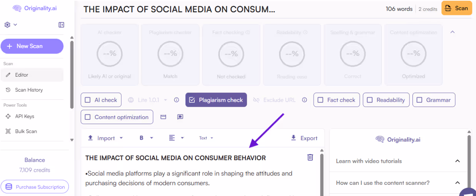Open the Editor page
Screen dimensions: 476x196
pyautogui.click(x=32, y=75)
